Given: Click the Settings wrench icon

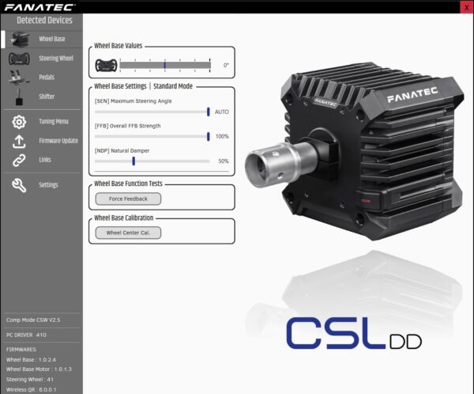Looking at the screenshot, I should [19, 185].
